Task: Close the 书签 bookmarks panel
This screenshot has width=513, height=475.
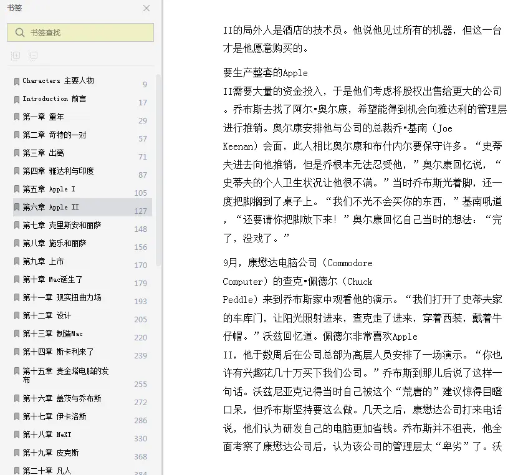Action: pyautogui.click(x=146, y=8)
